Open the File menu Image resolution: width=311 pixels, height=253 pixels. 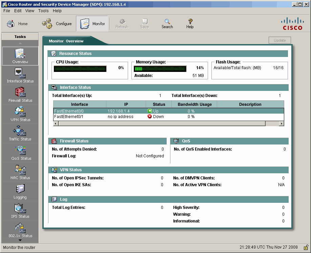7,11
